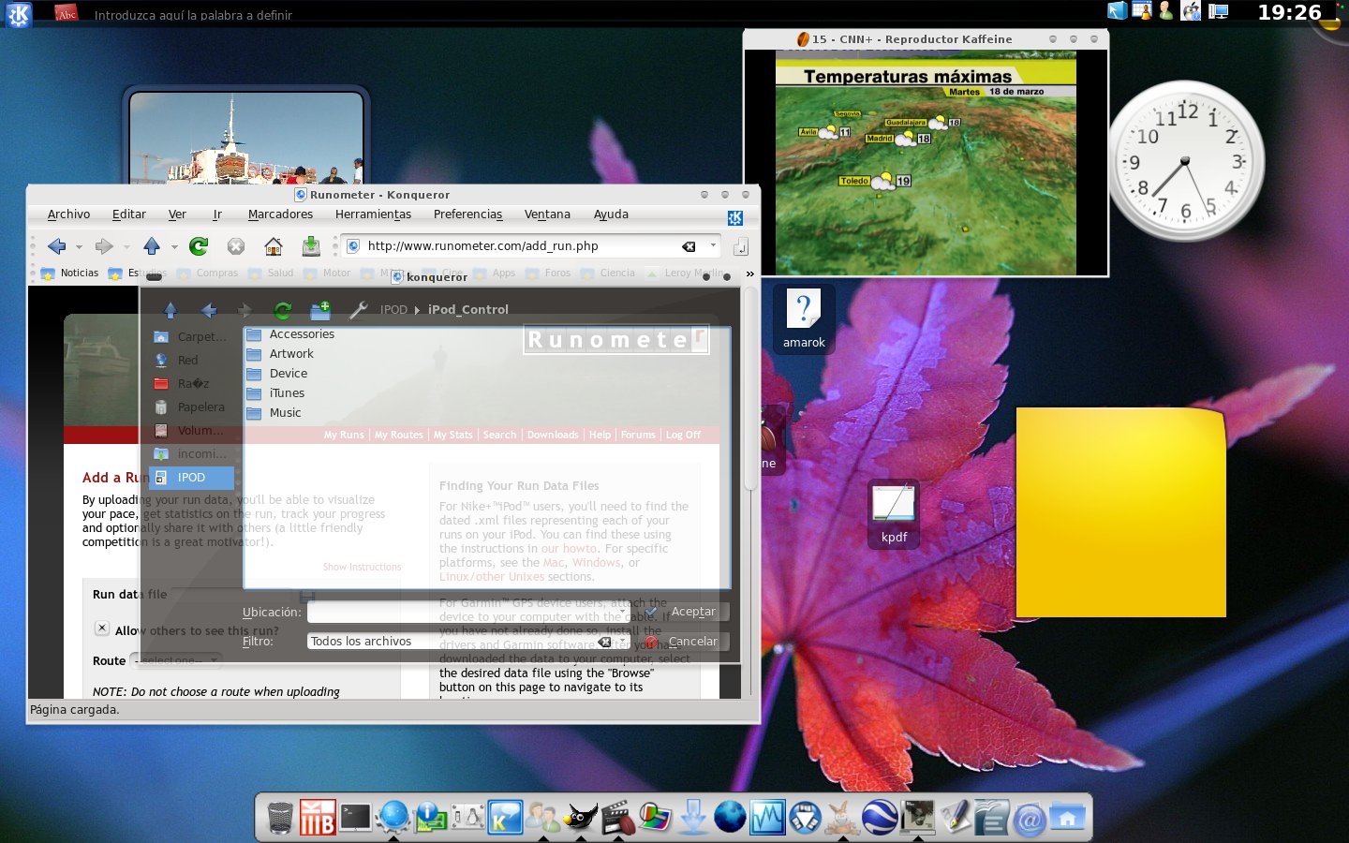This screenshot has width=1349, height=843.
Task: Open the Downloads link on Runometer
Action: pos(553,435)
